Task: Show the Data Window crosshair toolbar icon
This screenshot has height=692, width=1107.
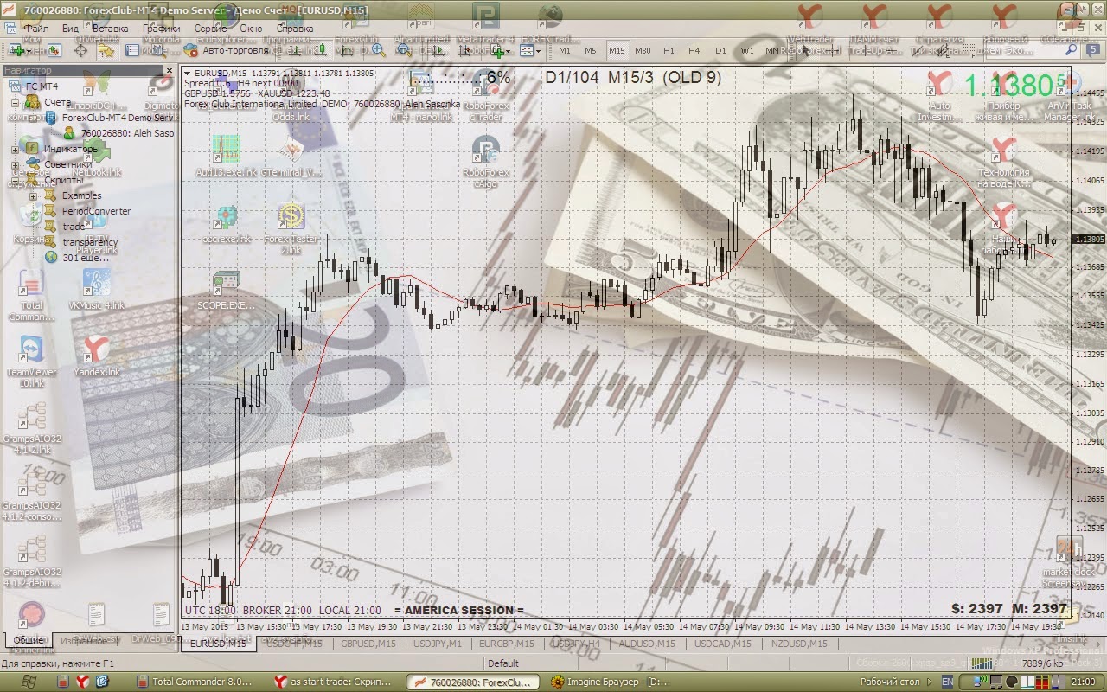Action: click(x=80, y=51)
